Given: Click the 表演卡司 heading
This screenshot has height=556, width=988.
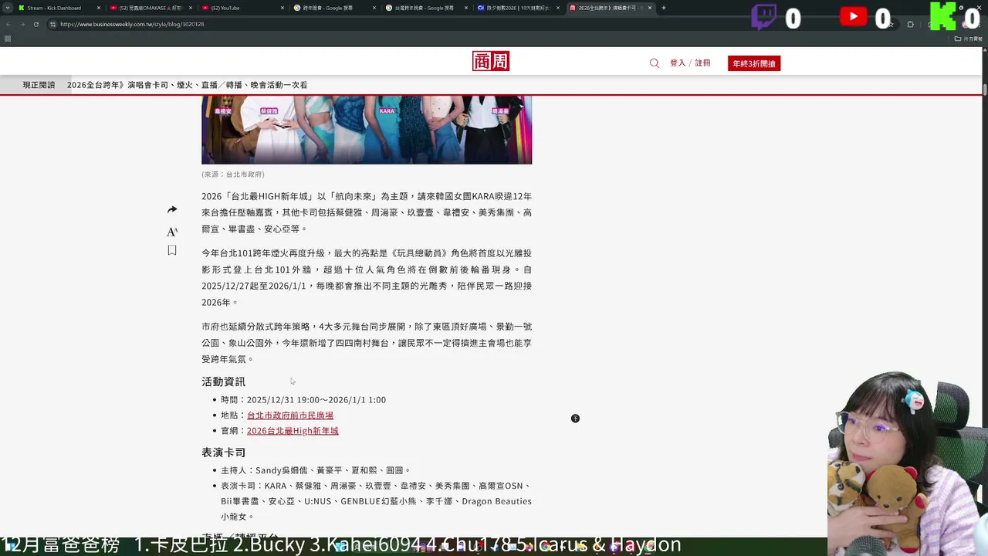Looking at the screenshot, I should [223, 453].
